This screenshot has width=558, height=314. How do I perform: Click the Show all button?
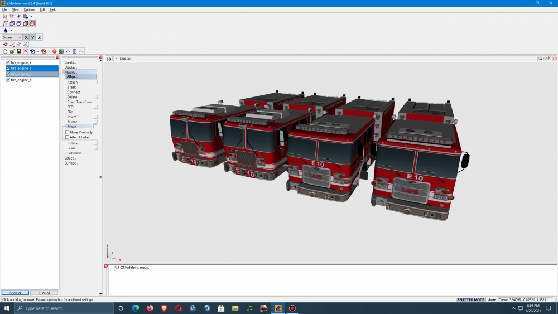(x=15, y=293)
